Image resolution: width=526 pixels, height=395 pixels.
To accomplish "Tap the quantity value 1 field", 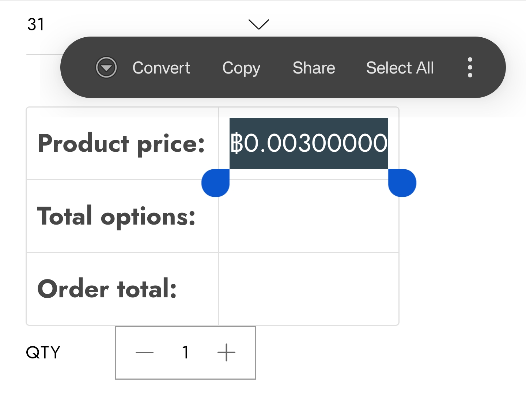I will [x=185, y=353].
